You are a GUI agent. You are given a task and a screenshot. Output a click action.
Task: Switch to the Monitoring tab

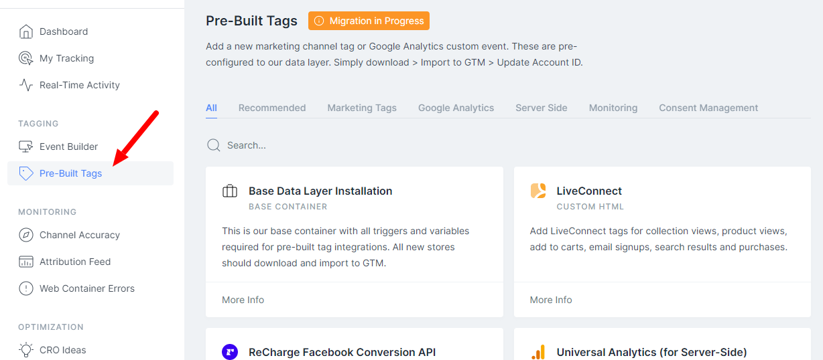tap(613, 108)
